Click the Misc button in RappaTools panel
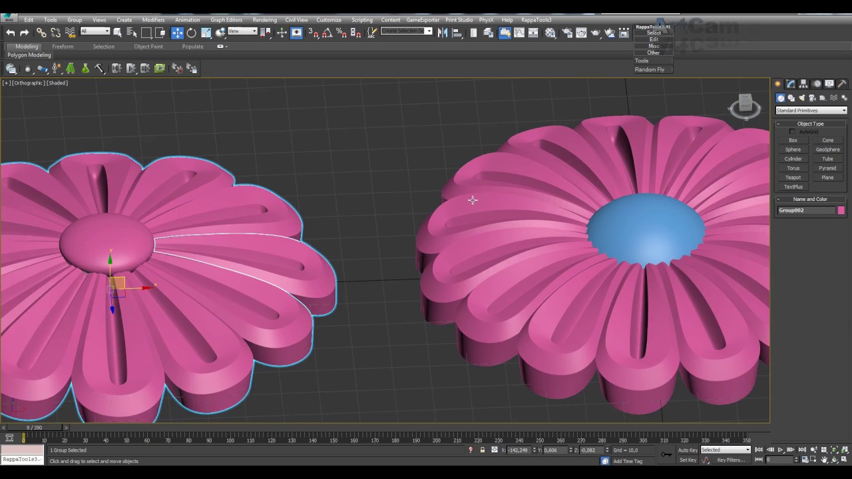 click(654, 46)
